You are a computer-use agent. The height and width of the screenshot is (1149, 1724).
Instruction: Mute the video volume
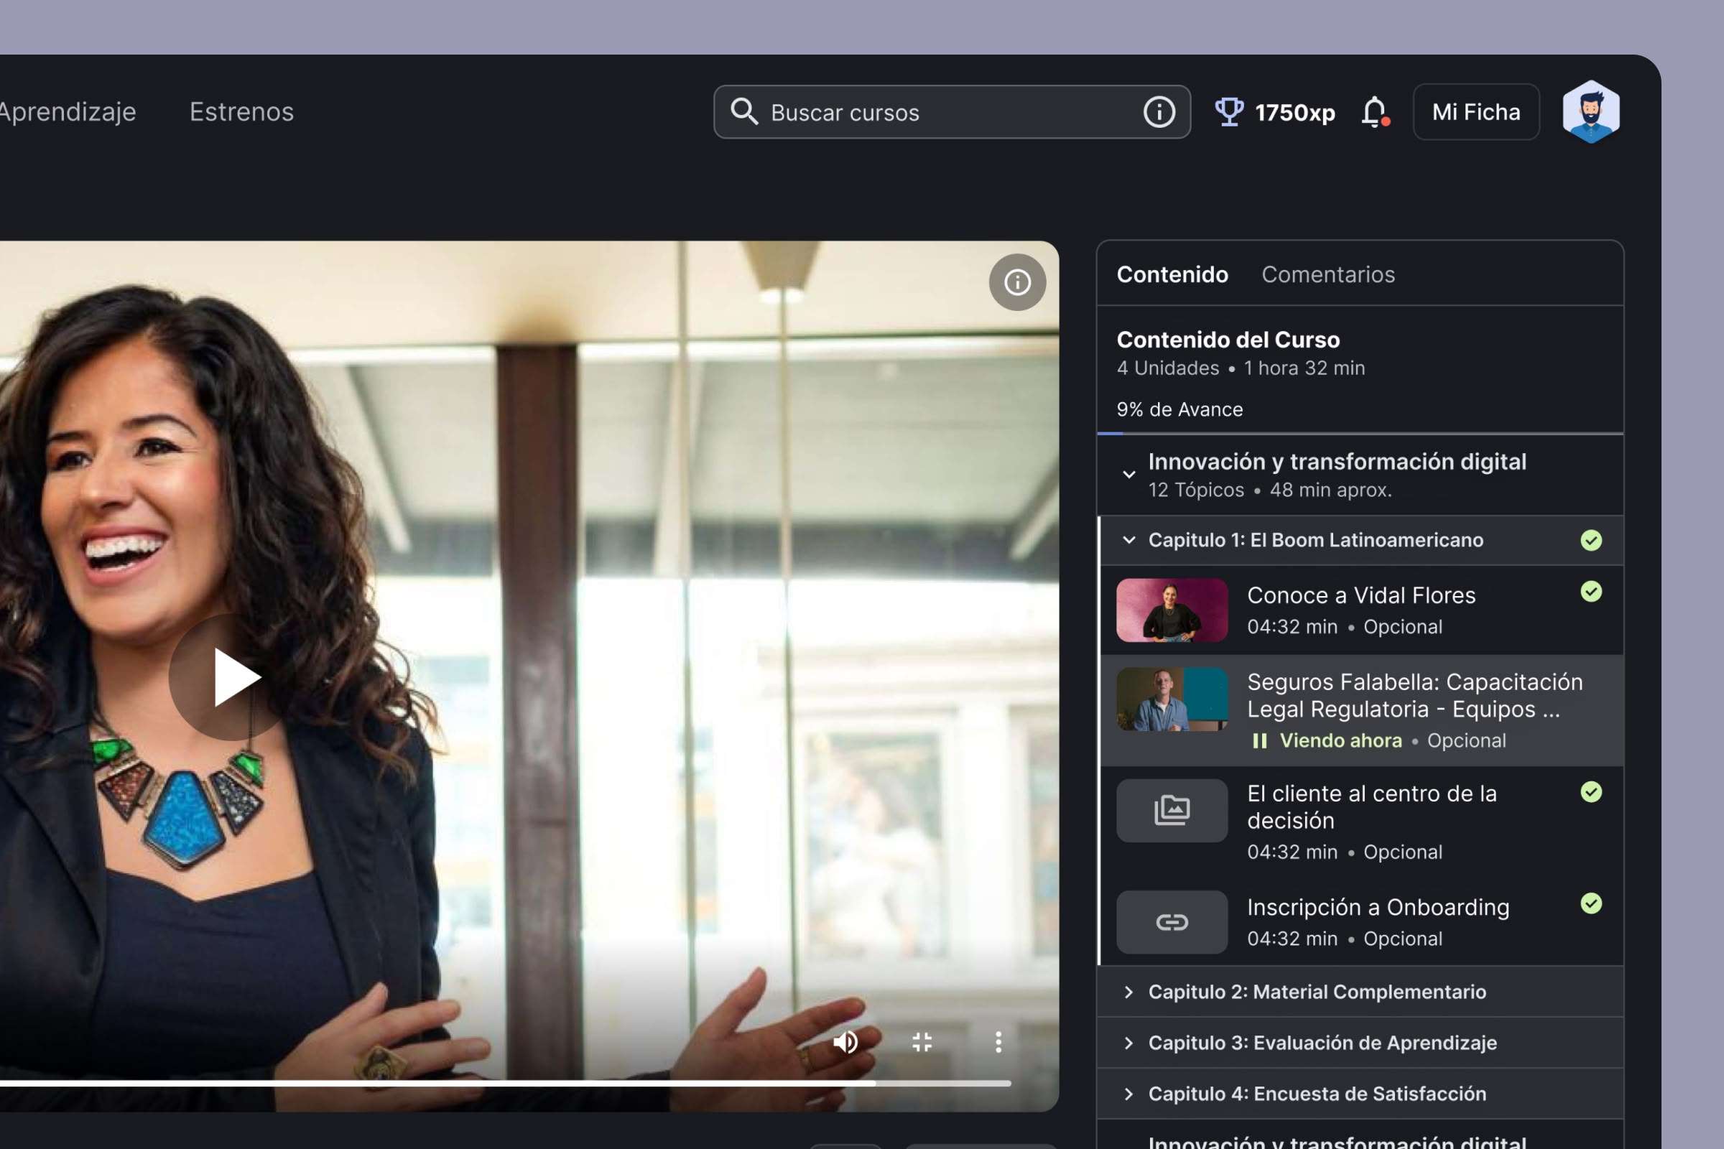[x=845, y=1041]
